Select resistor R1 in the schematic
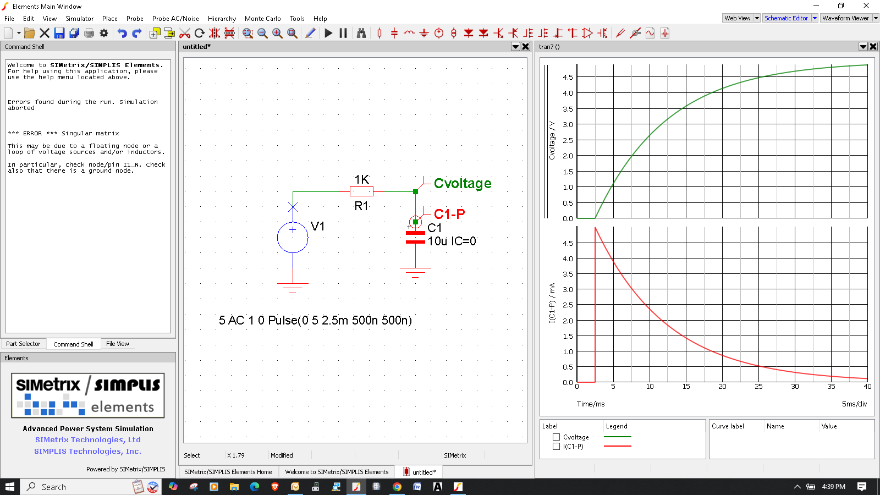This screenshot has height=495, width=880. click(x=361, y=191)
